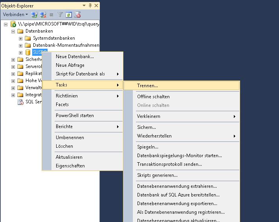
Task: Open the Berichte submenu
Action: pos(83,127)
